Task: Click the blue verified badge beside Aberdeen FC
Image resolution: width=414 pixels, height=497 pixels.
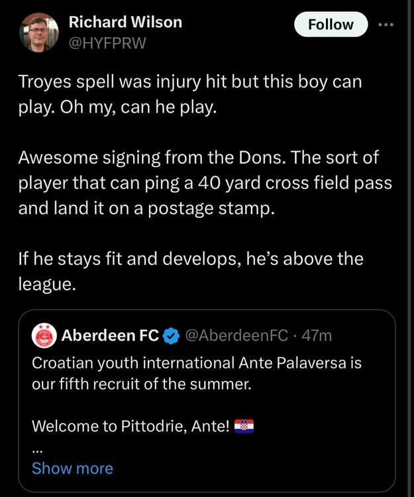Action: (170, 336)
